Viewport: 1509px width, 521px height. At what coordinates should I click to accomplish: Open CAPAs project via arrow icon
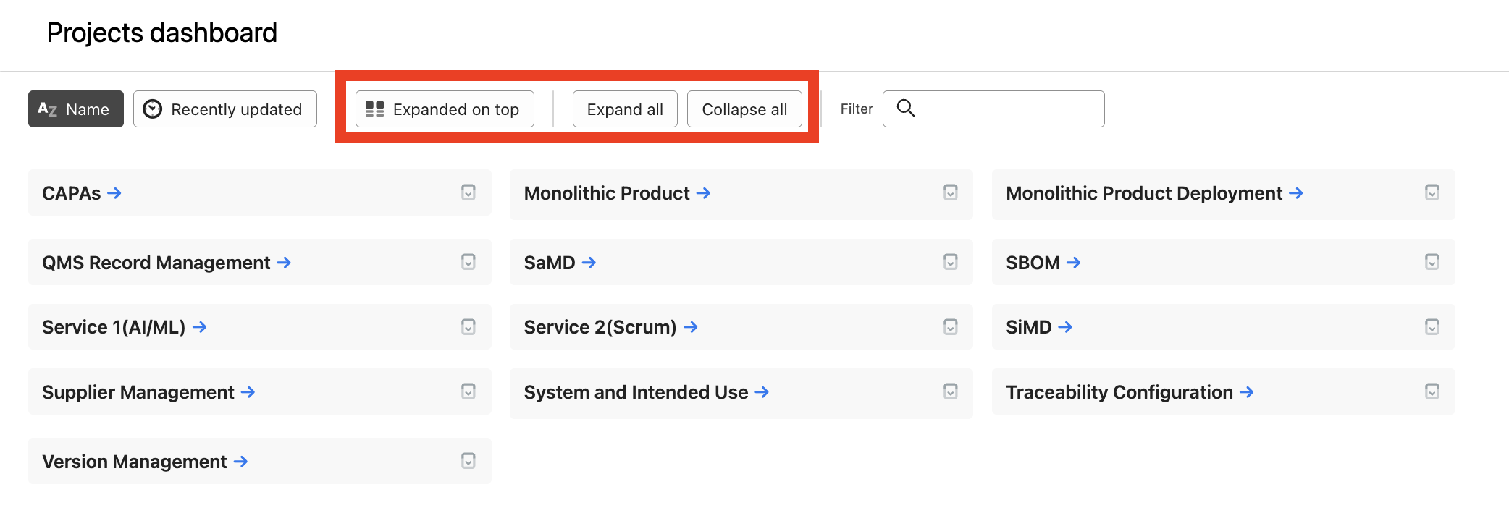tap(114, 193)
